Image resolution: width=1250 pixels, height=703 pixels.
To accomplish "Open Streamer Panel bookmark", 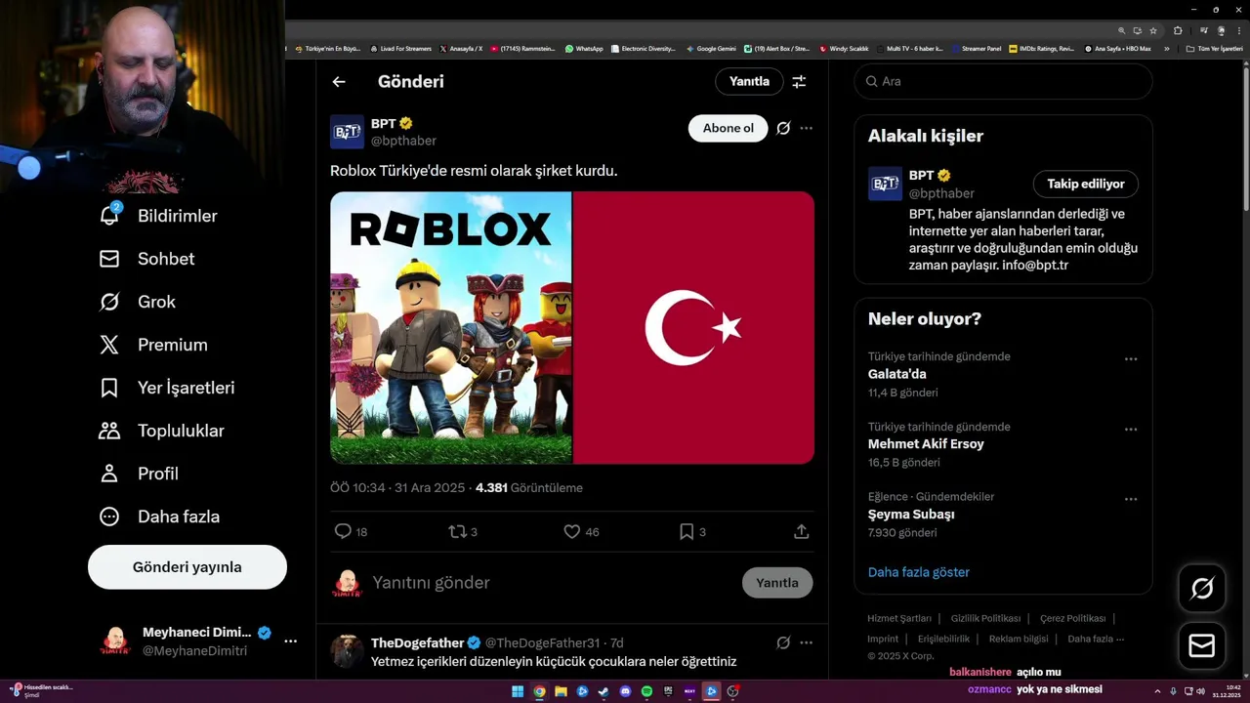I will [976, 48].
